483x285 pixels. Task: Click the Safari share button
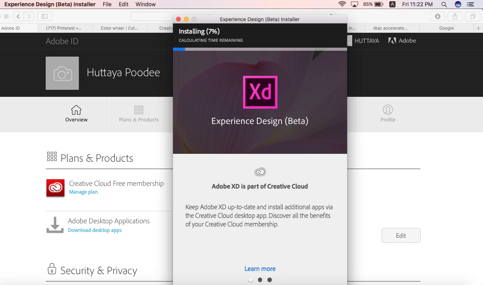pyautogui.click(x=455, y=16)
